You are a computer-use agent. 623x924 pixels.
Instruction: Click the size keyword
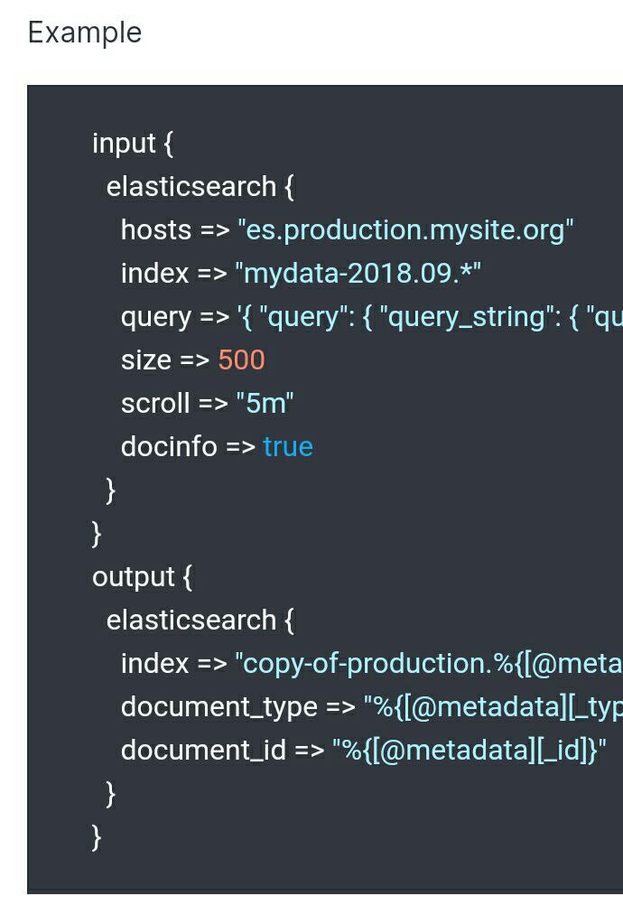tap(146, 360)
